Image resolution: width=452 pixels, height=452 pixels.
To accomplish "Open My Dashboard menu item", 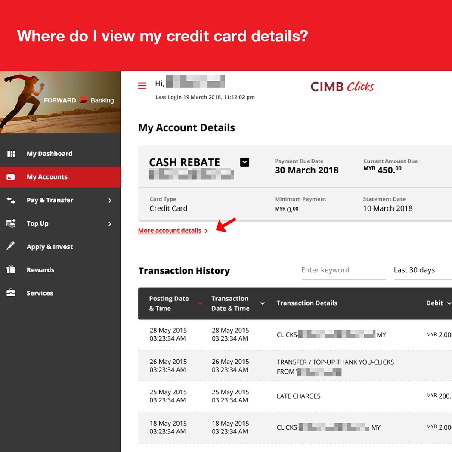I will [60, 154].
